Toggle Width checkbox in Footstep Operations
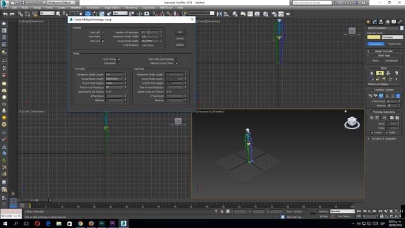Viewport: 405px width, 228px height. 387,132
